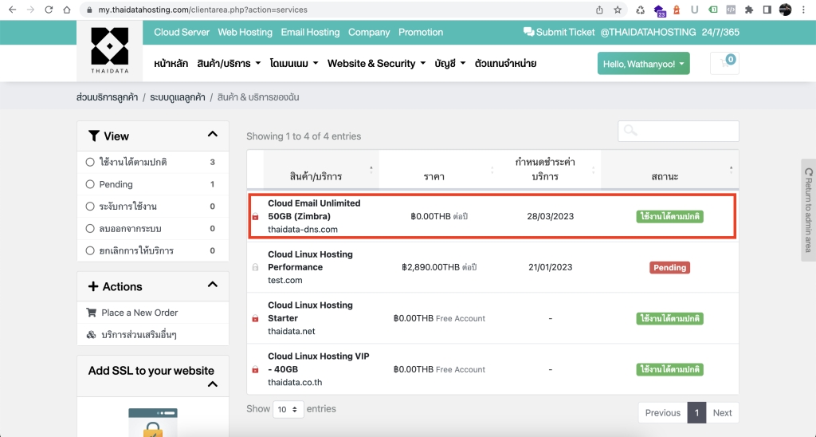Click the lock icon beside thaidata.net
Image resolution: width=816 pixels, height=437 pixels.
coord(255,319)
